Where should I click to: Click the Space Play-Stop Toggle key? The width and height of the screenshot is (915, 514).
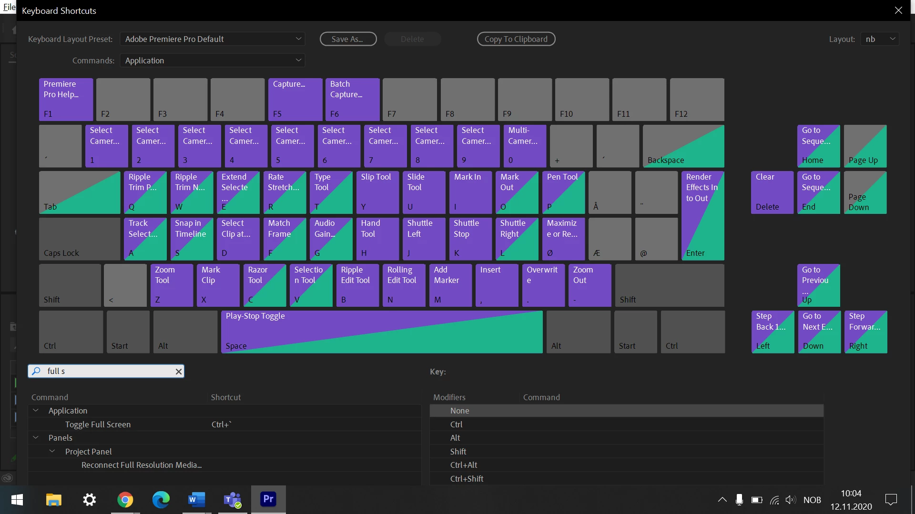(382, 332)
